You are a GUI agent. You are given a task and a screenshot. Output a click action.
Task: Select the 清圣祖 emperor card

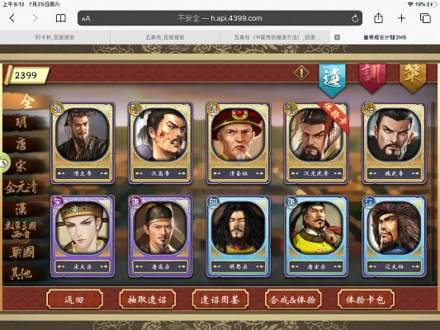(239, 143)
